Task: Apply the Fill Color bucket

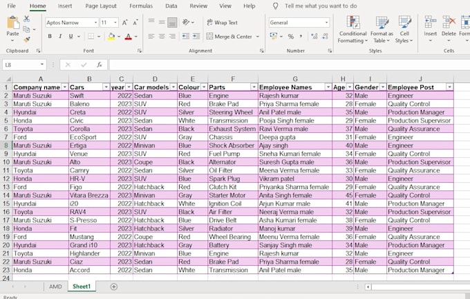Action: pyautogui.click(x=111, y=36)
